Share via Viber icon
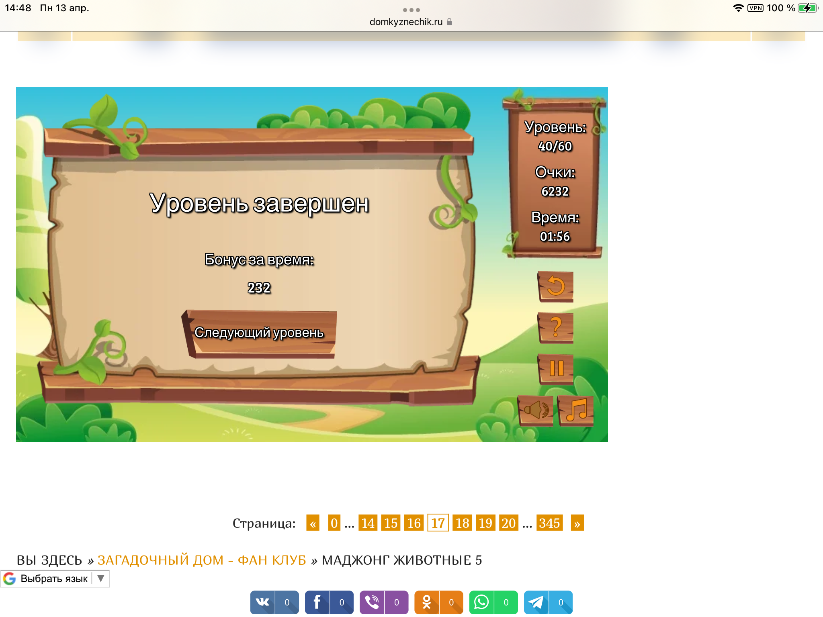Image resolution: width=823 pixels, height=617 pixels. (372, 602)
